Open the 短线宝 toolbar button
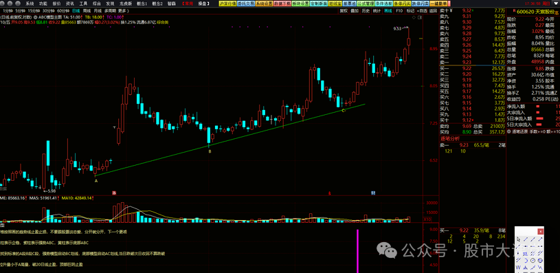 (335, 3)
